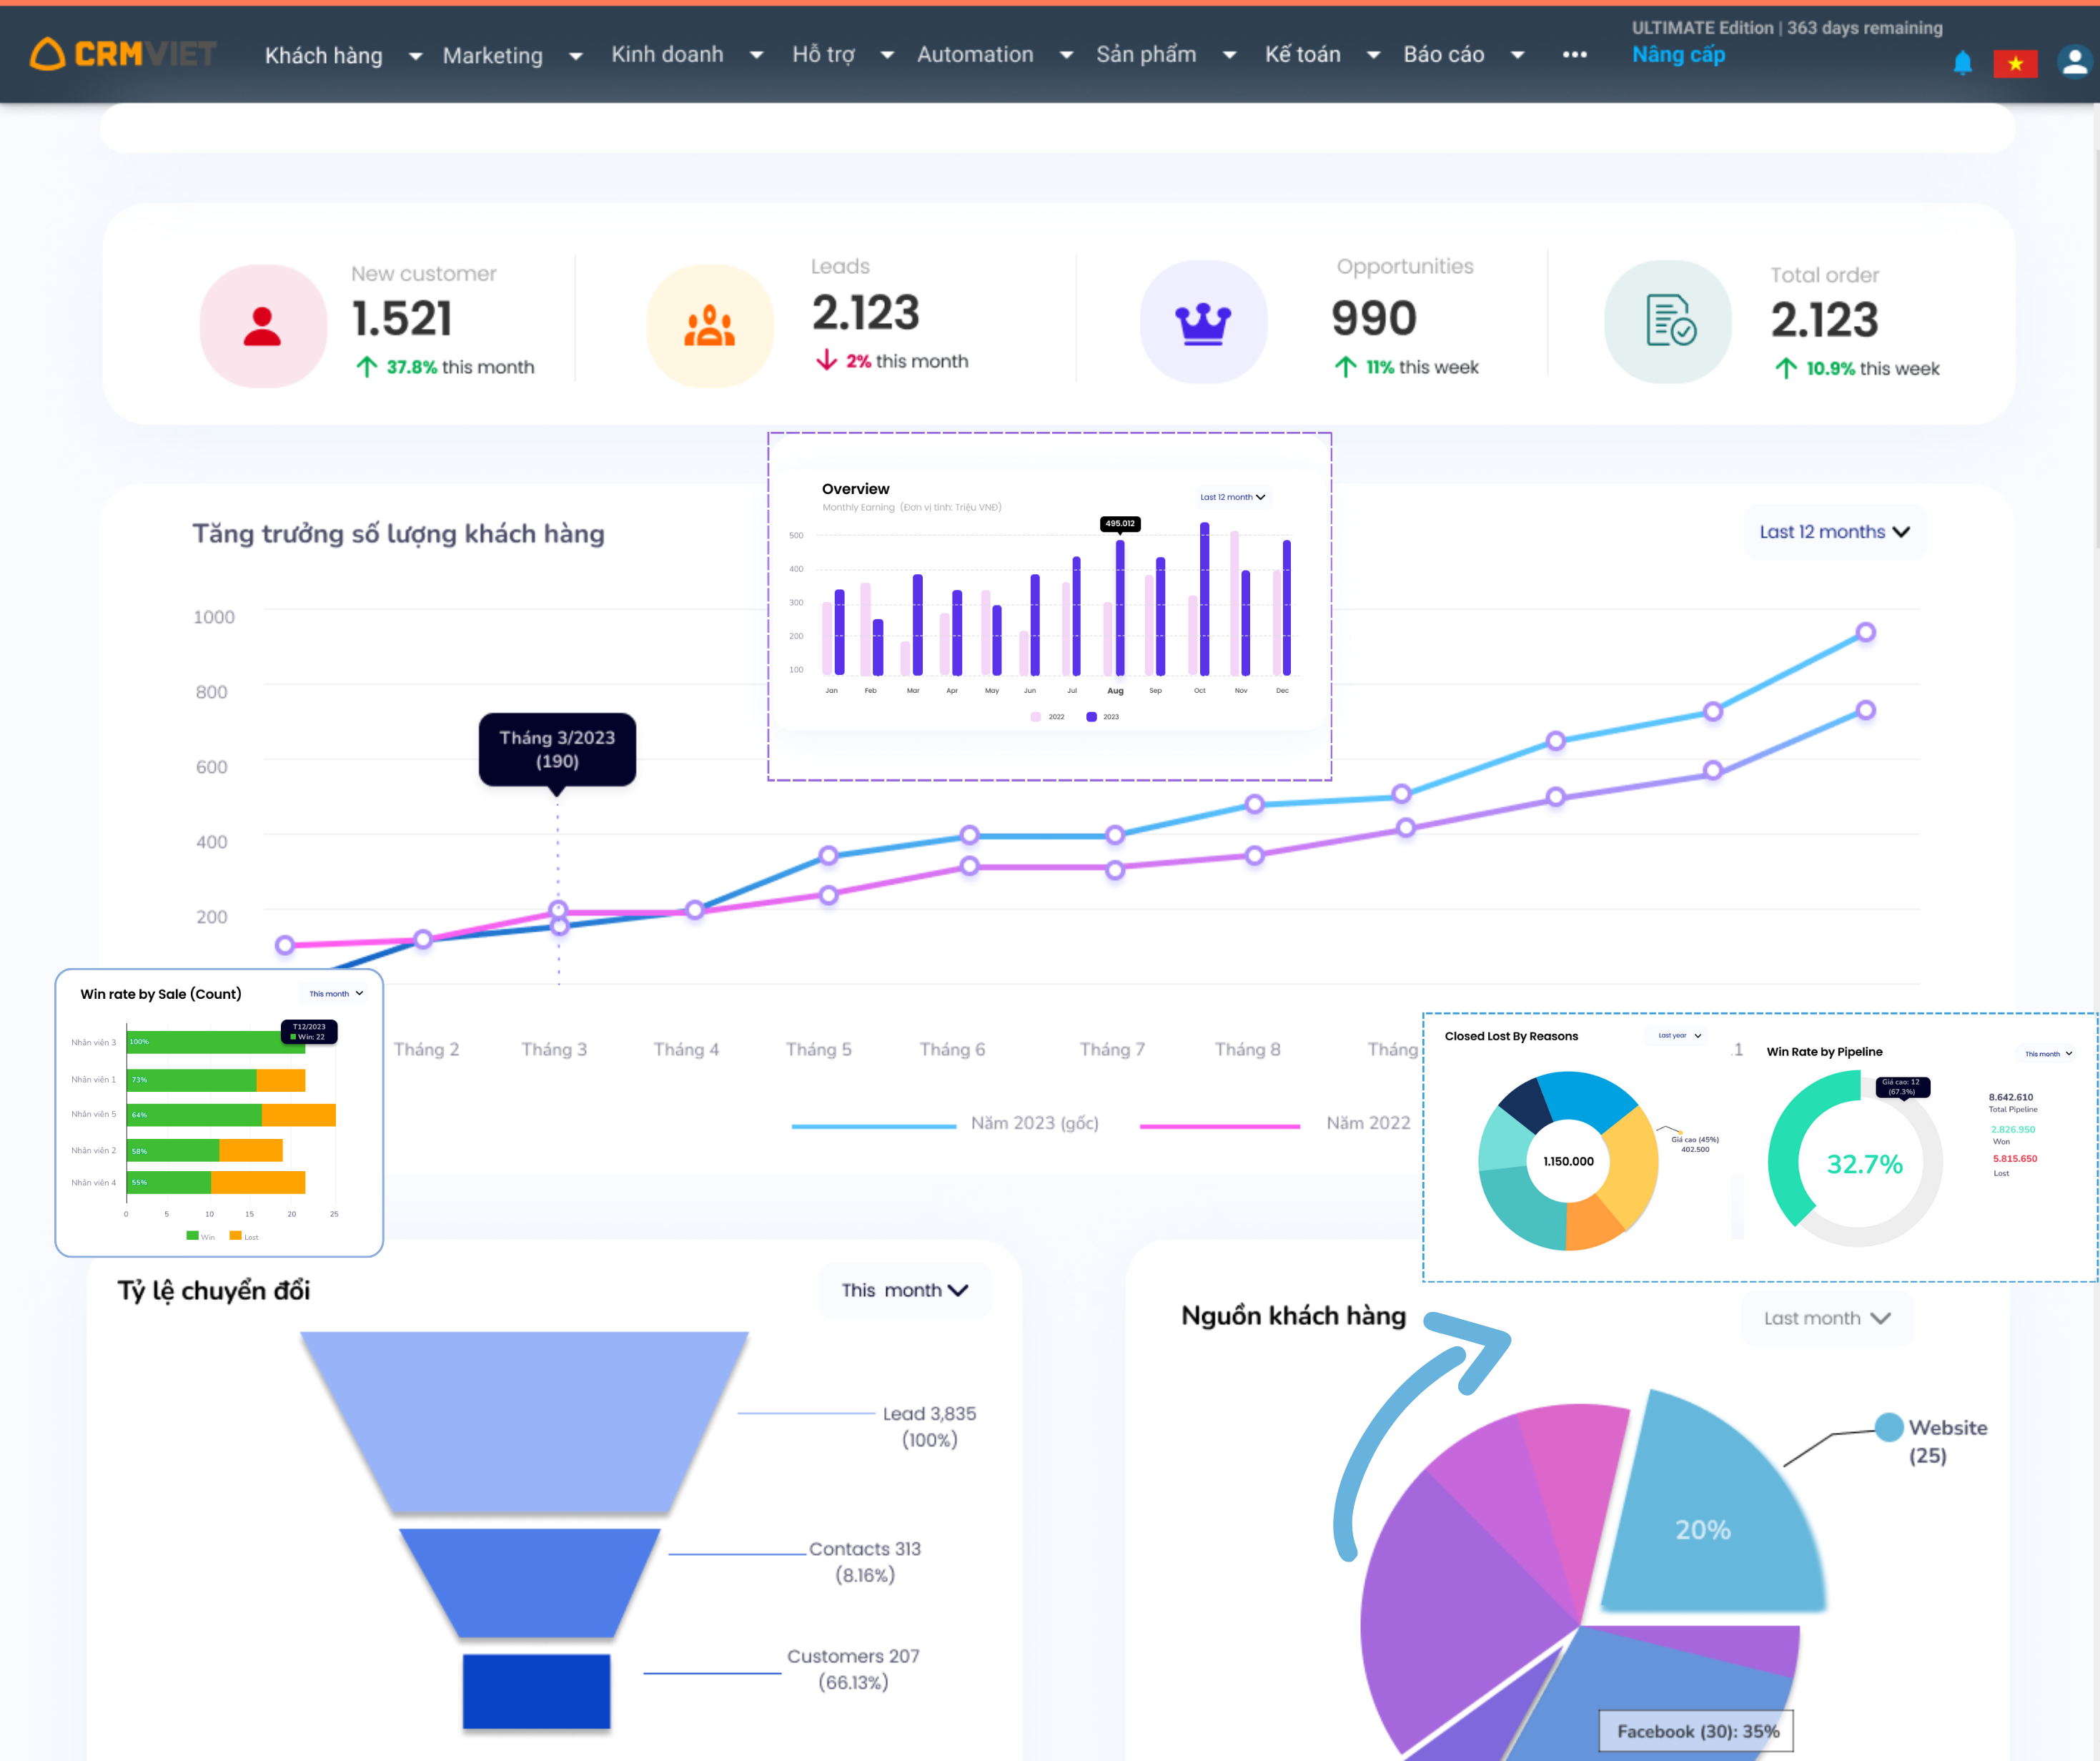Click the Tháng 3/2023 (190) tooltip

[557, 749]
